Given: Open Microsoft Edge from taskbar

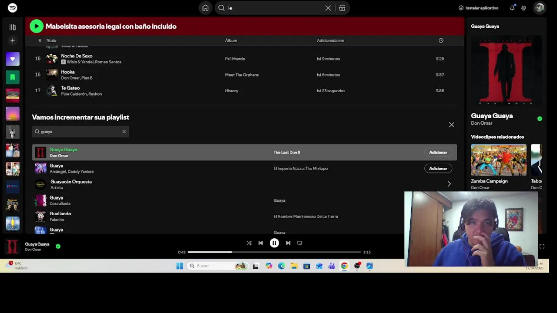Looking at the screenshot, I should click(282, 266).
